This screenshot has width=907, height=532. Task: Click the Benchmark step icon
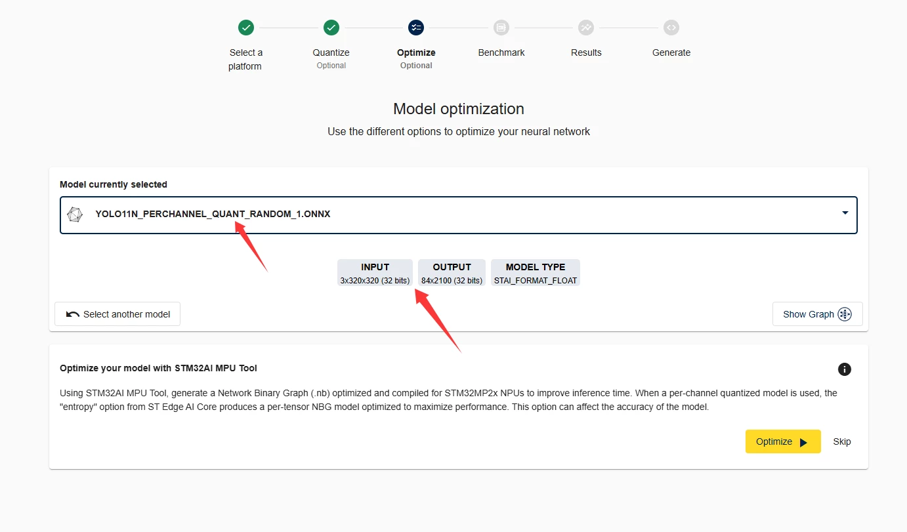[501, 28]
